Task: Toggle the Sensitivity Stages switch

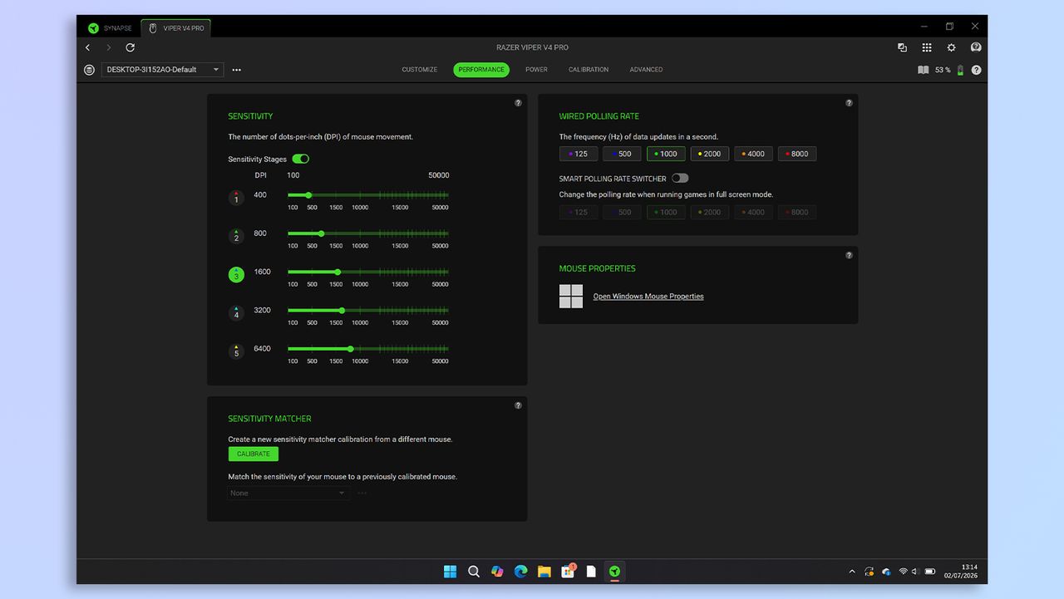Action: click(x=301, y=159)
